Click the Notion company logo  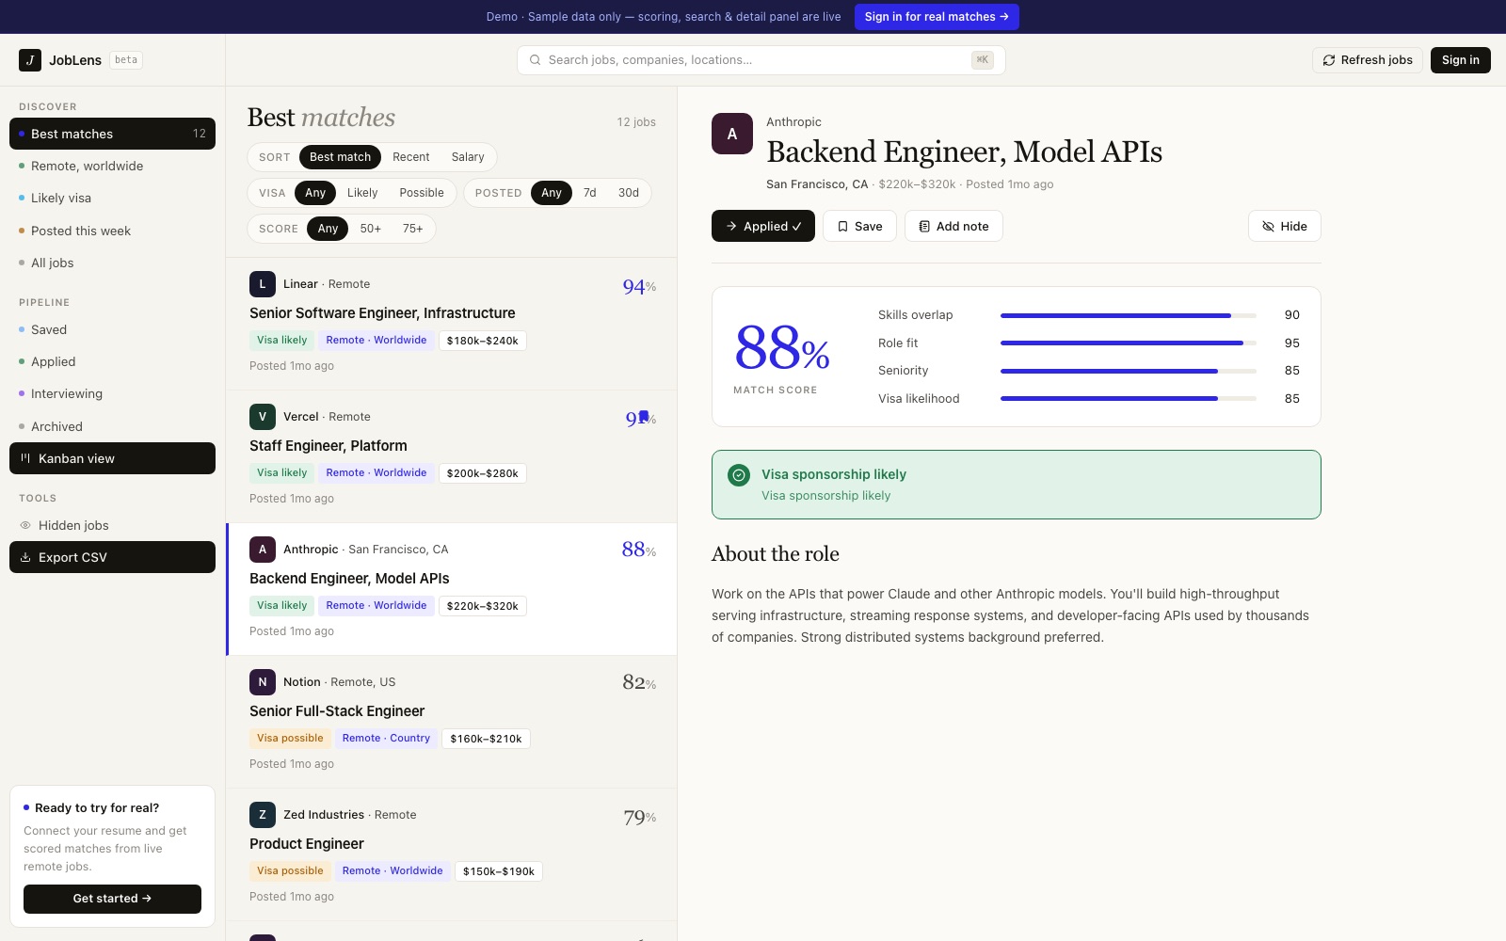pos(263,682)
